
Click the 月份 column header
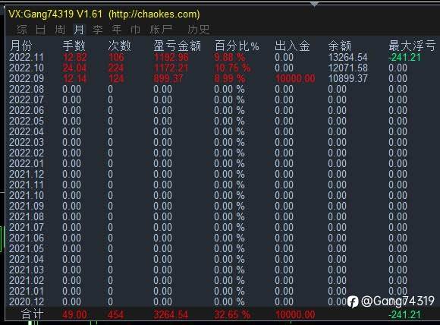pos(21,46)
